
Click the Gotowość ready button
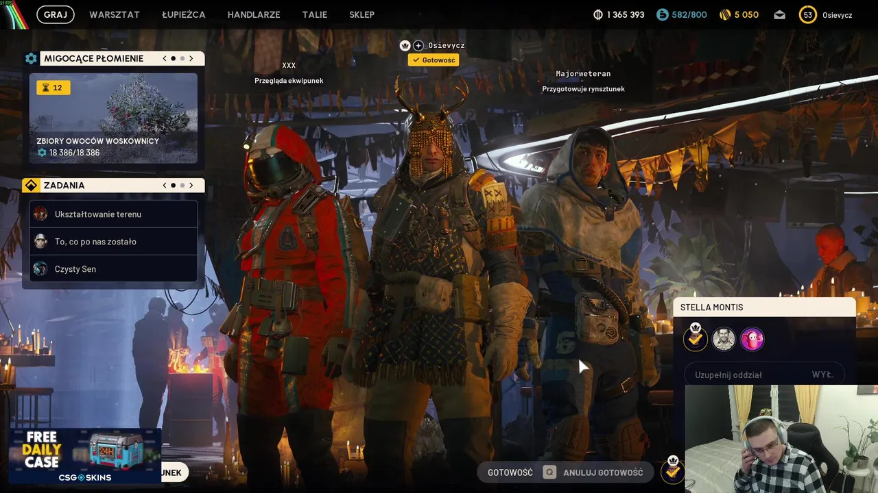point(510,472)
